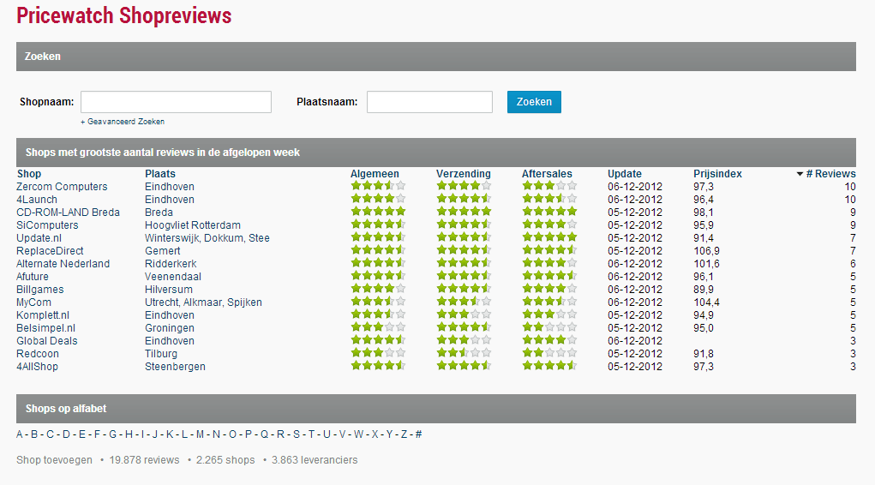The height and width of the screenshot is (485, 875).
Task: Sort by Aftersales column header
Action: [547, 174]
